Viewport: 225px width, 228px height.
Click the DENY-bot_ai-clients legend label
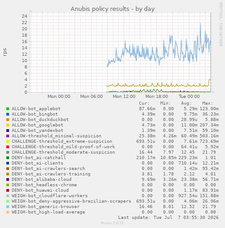[x=38, y=163]
